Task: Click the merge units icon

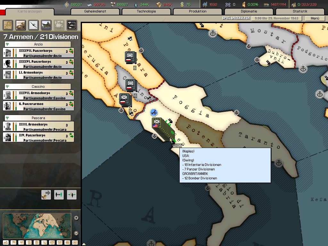Action: 71,195
